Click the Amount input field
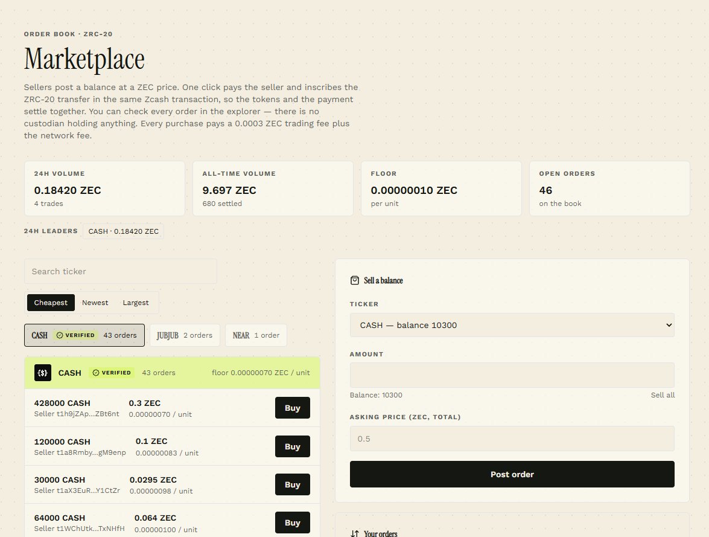This screenshot has width=709, height=537. [x=512, y=375]
